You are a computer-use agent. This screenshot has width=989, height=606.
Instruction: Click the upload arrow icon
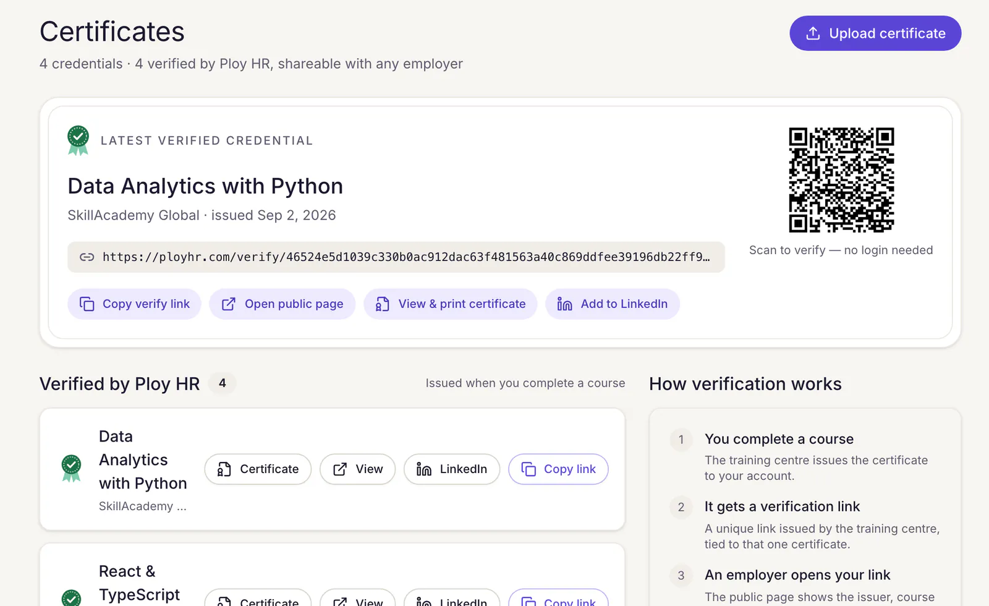813,33
